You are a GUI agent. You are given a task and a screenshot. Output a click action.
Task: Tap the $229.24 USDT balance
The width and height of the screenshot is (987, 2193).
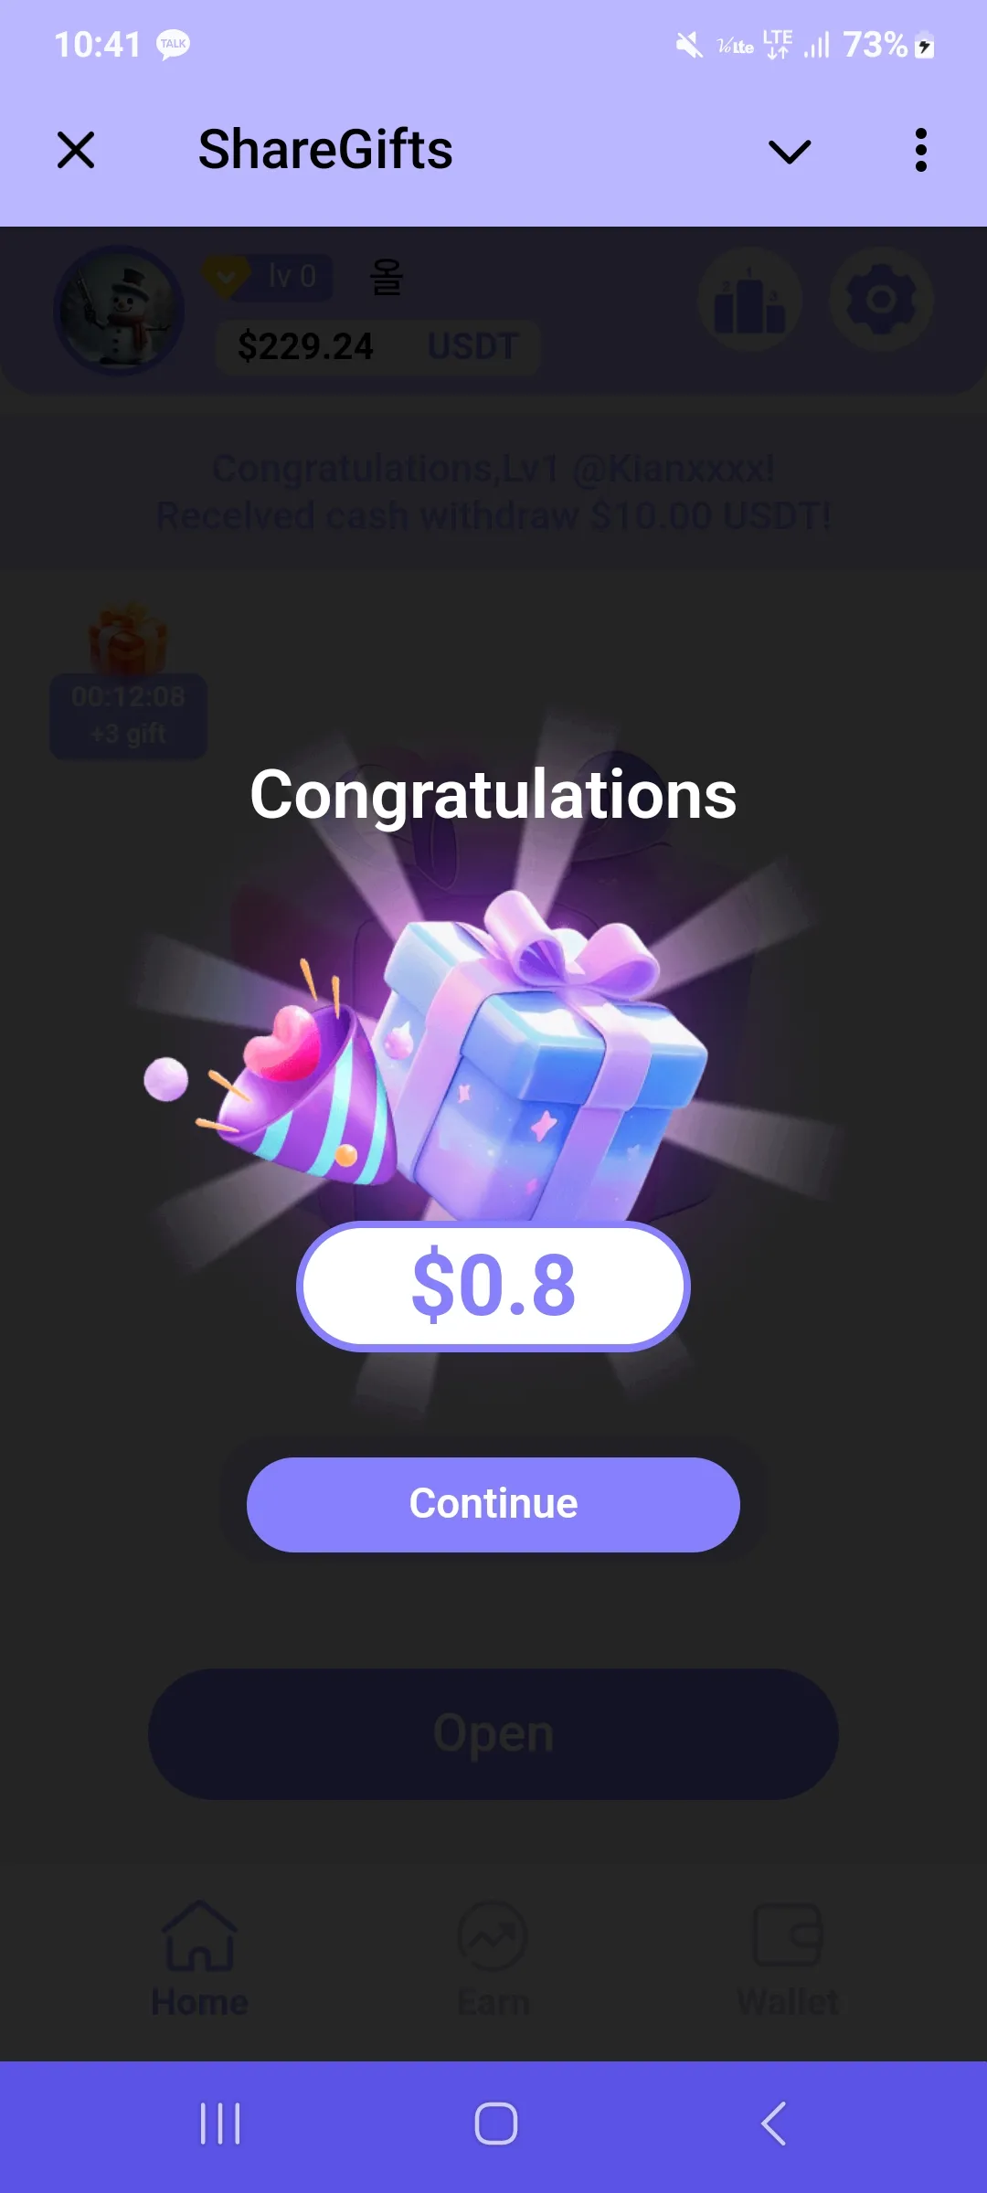pos(377,346)
